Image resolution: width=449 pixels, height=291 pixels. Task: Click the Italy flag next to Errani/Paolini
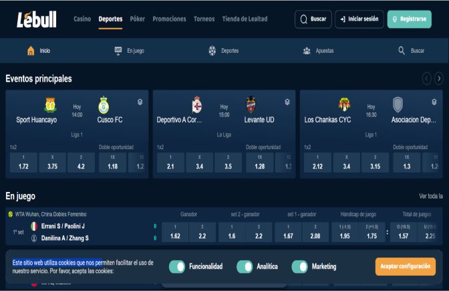34,226
